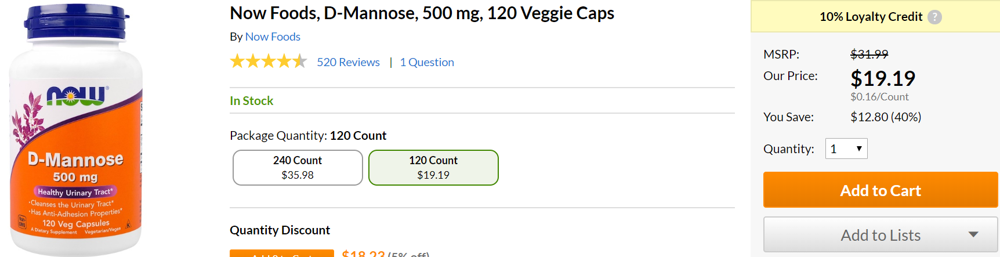Image resolution: width=1000 pixels, height=257 pixels.
Task: View the 520 Reviews link
Action: (x=348, y=62)
